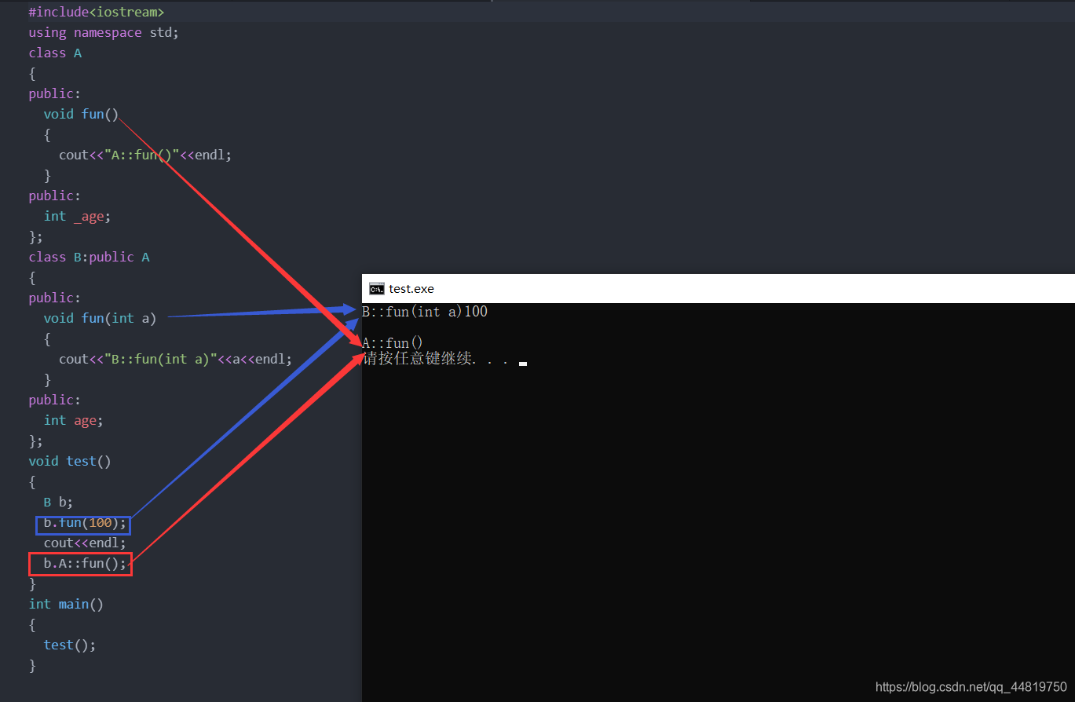Click the line 'using namespace std;'

104,32
